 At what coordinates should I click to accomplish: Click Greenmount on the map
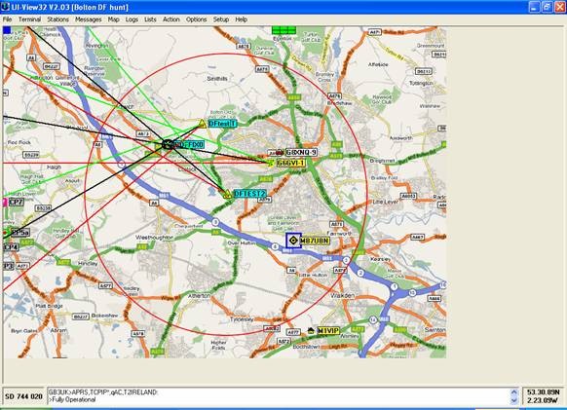click(x=431, y=46)
